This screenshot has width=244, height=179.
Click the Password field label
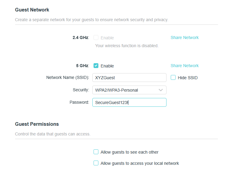tap(79, 102)
